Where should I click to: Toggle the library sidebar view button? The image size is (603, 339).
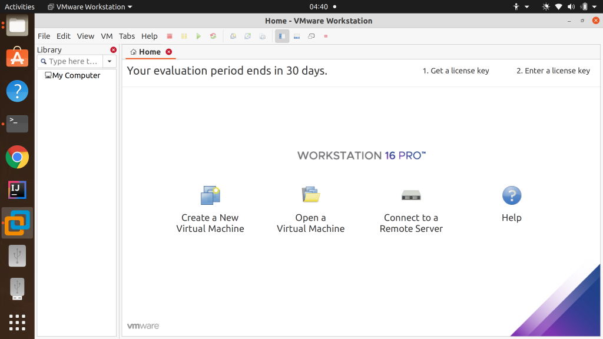click(x=282, y=36)
